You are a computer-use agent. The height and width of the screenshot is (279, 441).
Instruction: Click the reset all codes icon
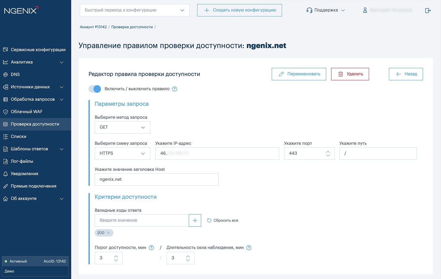click(x=209, y=220)
